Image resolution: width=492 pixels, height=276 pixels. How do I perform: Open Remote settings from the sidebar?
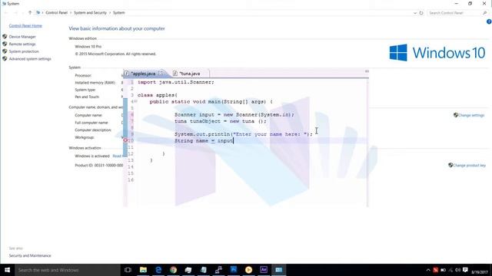point(22,44)
